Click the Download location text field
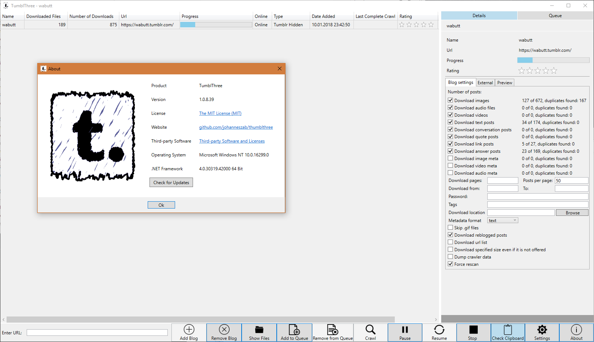This screenshot has height=342, width=594. point(521,213)
